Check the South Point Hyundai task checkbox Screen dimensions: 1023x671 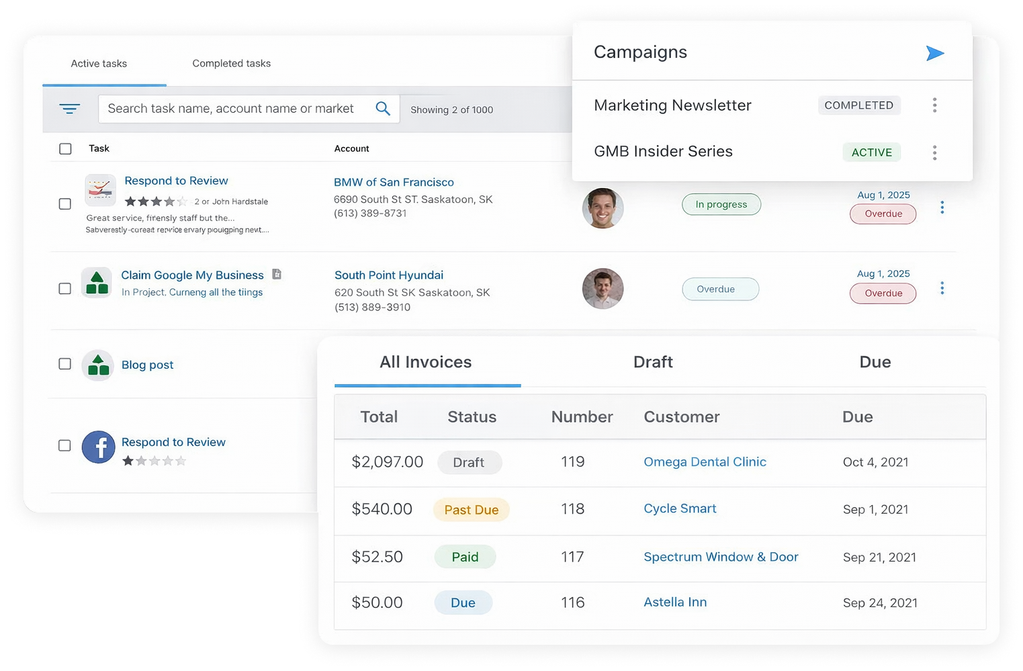click(x=64, y=288)
